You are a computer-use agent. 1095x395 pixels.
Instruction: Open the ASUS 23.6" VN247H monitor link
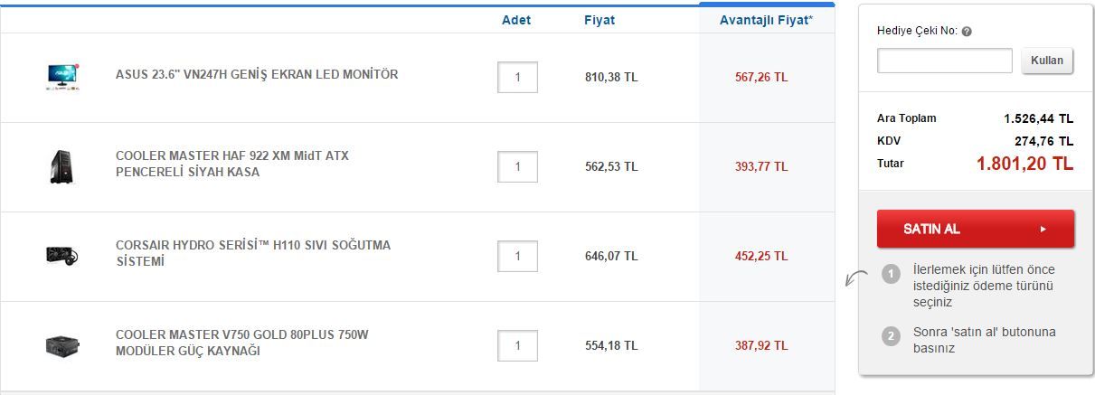click(x=257, y=74)
